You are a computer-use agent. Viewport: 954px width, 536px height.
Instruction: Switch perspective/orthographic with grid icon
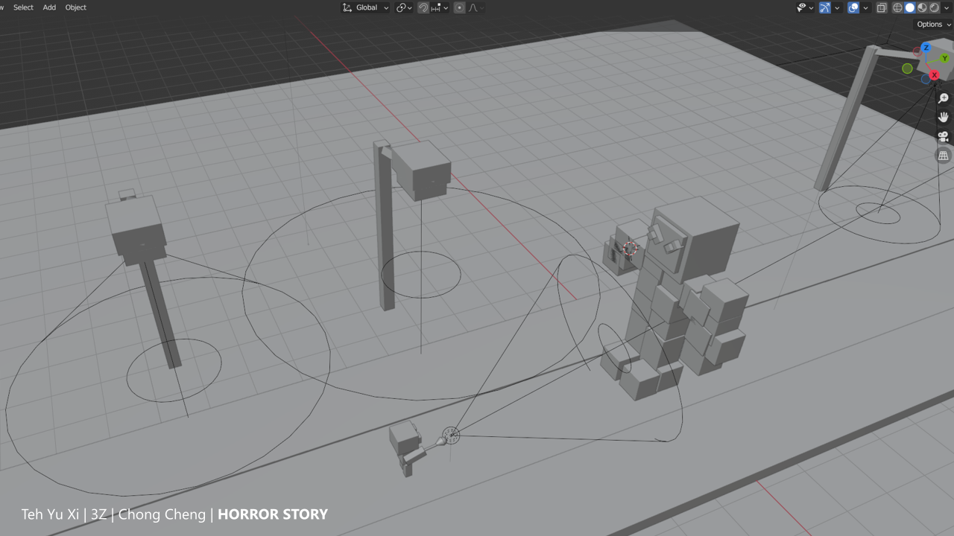[x=944, y=156]
